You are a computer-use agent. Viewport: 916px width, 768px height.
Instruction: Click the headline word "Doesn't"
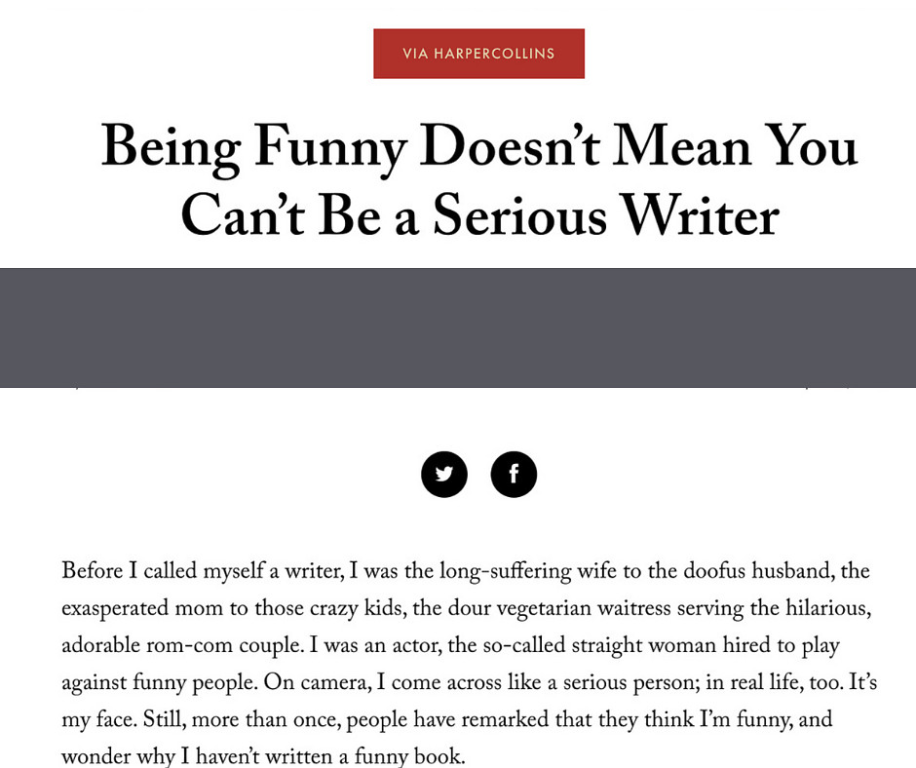click(x=510, y=146)
